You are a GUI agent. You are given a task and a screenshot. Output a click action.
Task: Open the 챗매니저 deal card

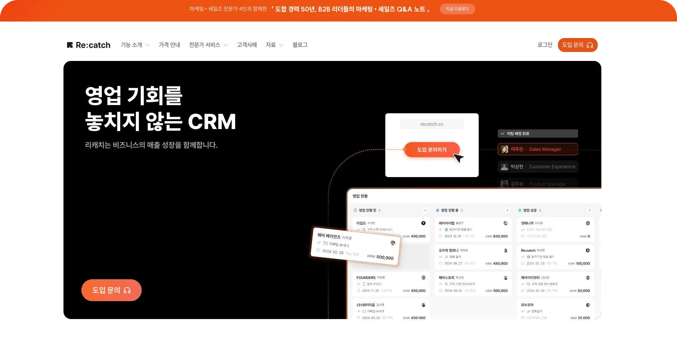pos(555,229)
